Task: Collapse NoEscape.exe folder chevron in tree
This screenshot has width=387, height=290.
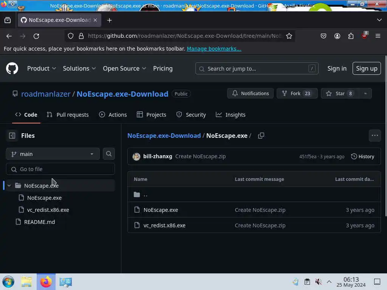Action: (x=9, y=186)
